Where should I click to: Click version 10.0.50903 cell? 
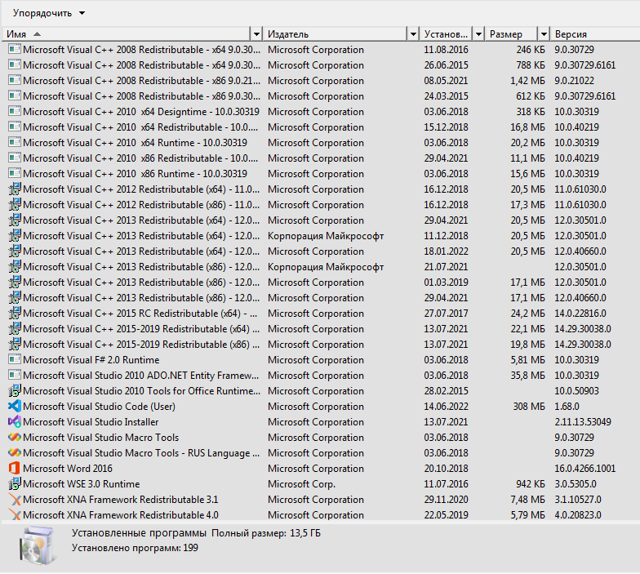click(576, 390)
